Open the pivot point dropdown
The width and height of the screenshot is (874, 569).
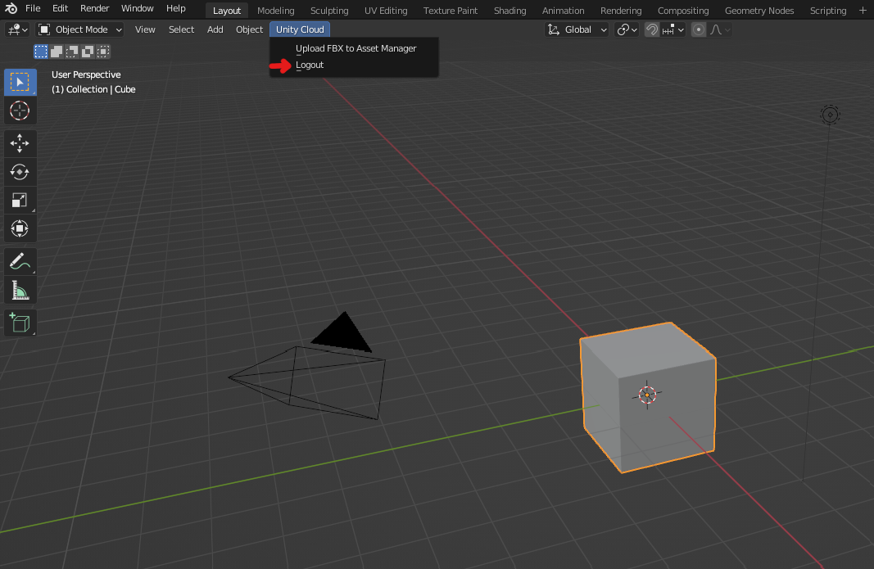pos(627,29)
